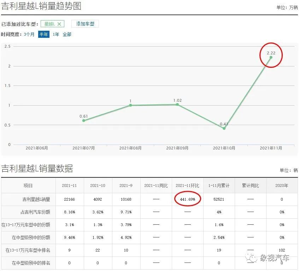Image resolution: width=299 pixels, height=271 pixels.
Task: Select the 3个月 time range
Action: [29, 35]
